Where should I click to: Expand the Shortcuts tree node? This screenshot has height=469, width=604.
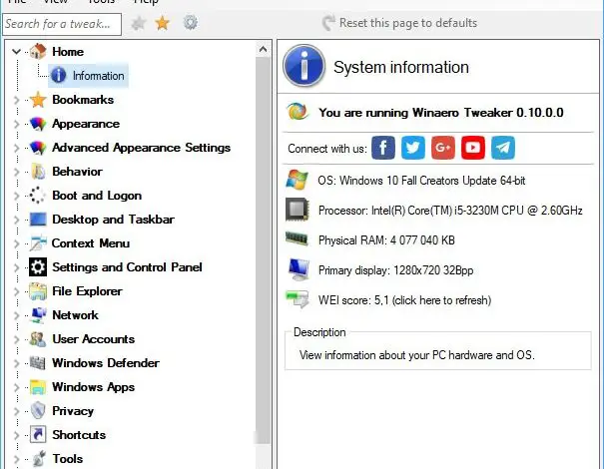(16, 435)
